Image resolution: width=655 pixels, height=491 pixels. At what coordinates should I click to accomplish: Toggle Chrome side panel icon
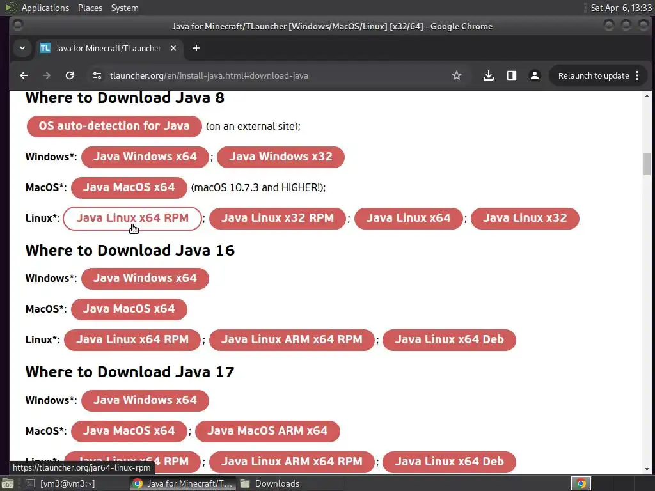[x=511, y=75]
